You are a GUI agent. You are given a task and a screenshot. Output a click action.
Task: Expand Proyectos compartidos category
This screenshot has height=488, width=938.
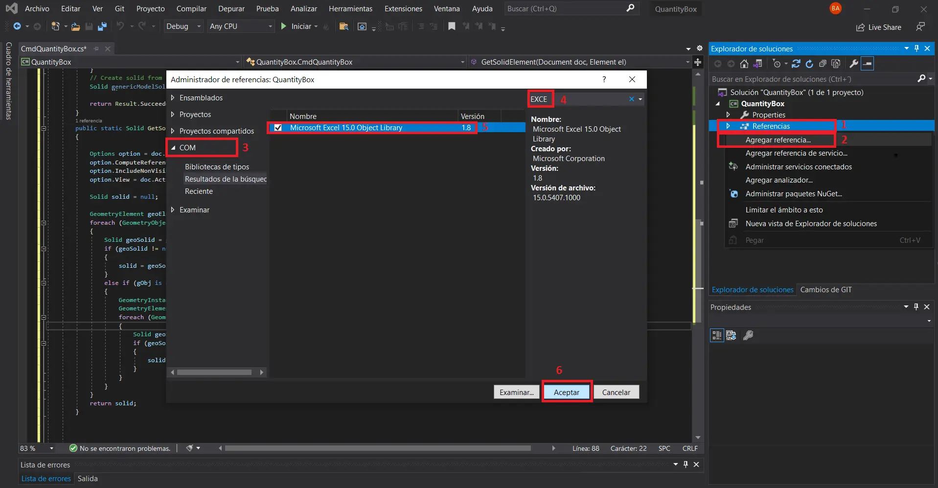[173, 131]
